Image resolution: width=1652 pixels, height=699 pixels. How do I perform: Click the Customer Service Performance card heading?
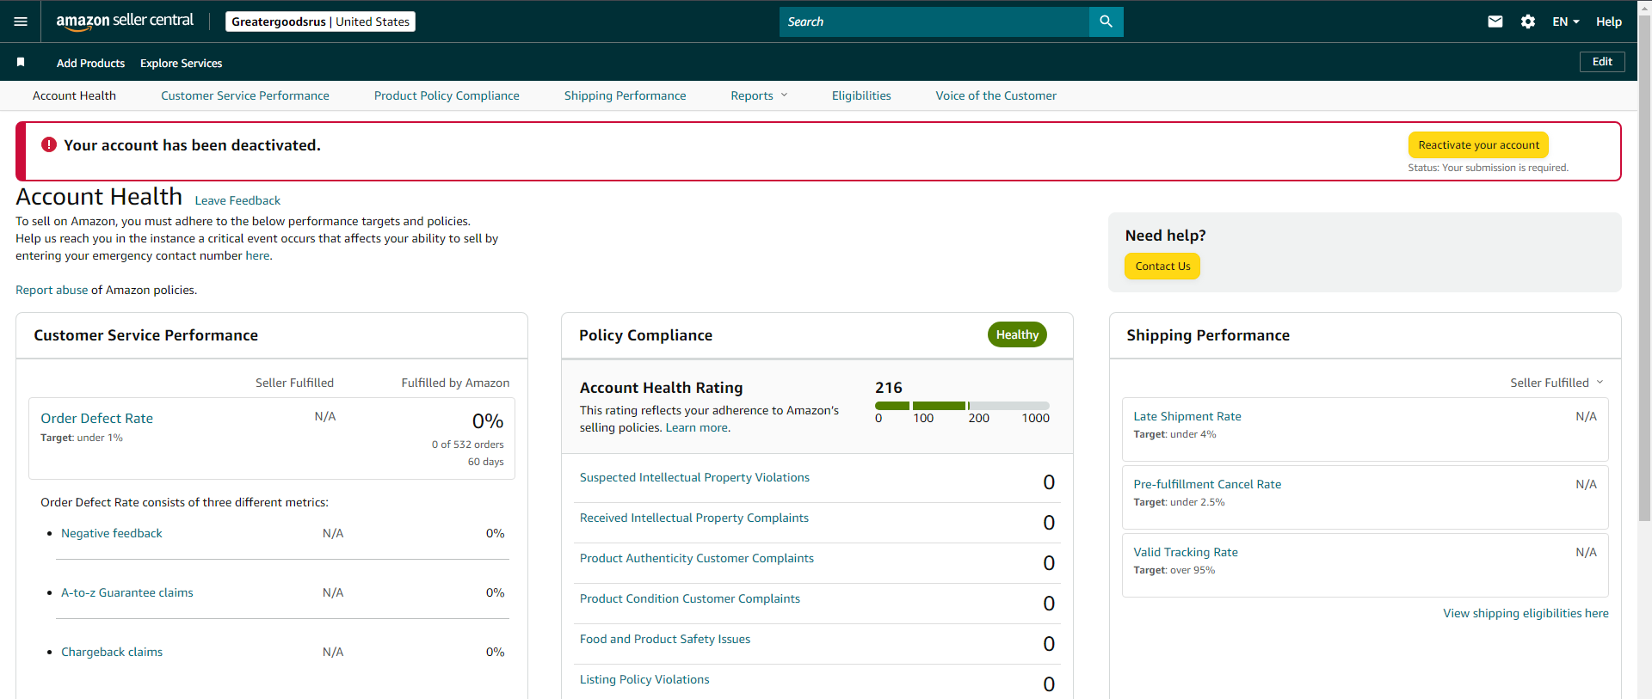(145, 335)
